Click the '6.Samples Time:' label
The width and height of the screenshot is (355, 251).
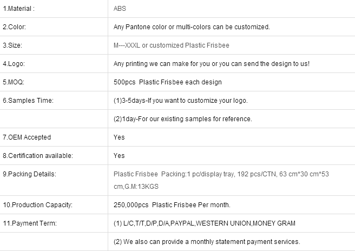click(28, 100)
